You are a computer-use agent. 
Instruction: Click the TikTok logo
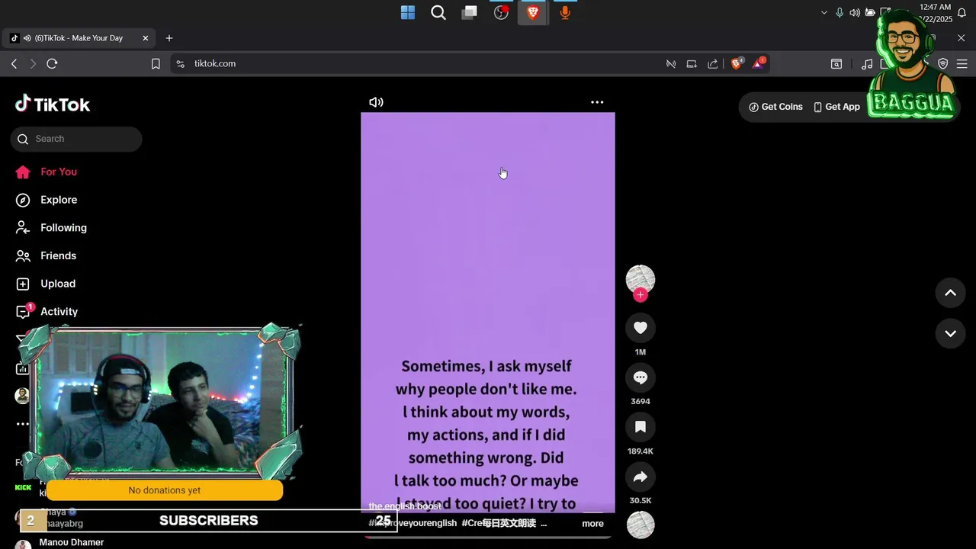53,104
